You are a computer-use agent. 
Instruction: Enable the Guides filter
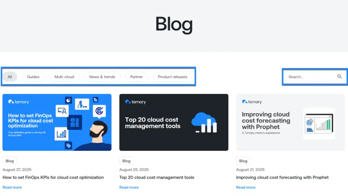[33, 77]
